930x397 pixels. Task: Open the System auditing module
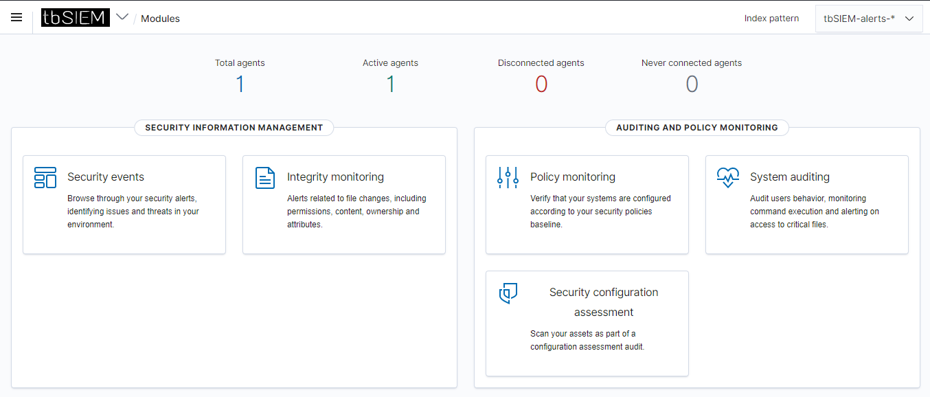click(807, 204)
